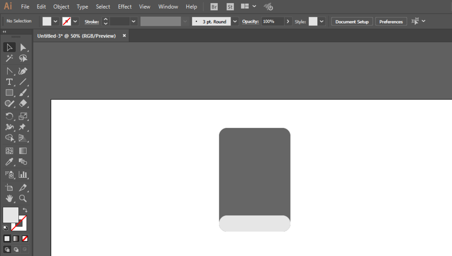The height and width of the screenshot is (256, 452).
Task: Open the View menu
Action: click(145, 7)
